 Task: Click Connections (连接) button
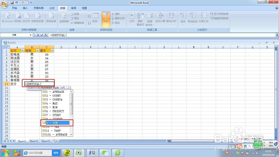pos(75,14)
